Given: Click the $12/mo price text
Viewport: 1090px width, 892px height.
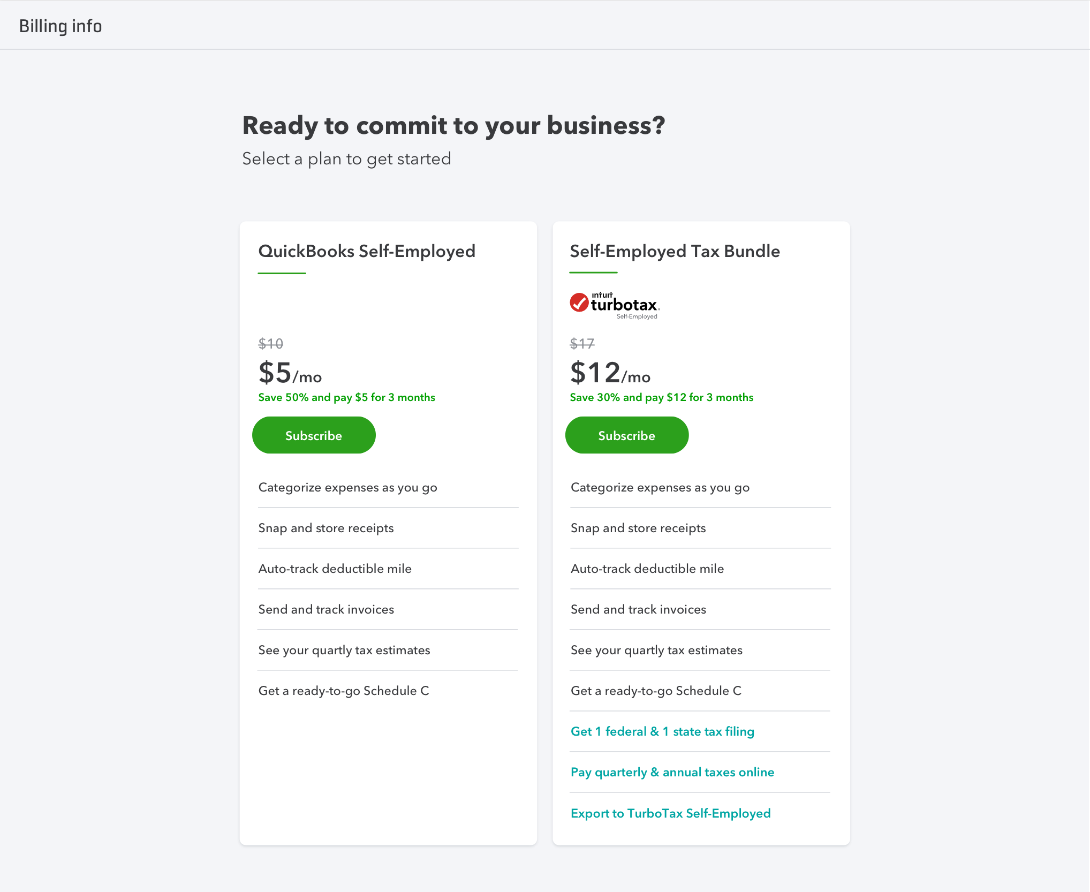Looking at the screenshot, I should (x=610, y=373).
